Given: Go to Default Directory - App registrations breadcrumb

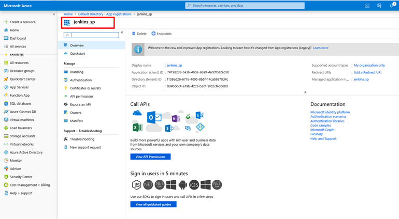Looking at the screenshot, I should [x=105, y=14].
